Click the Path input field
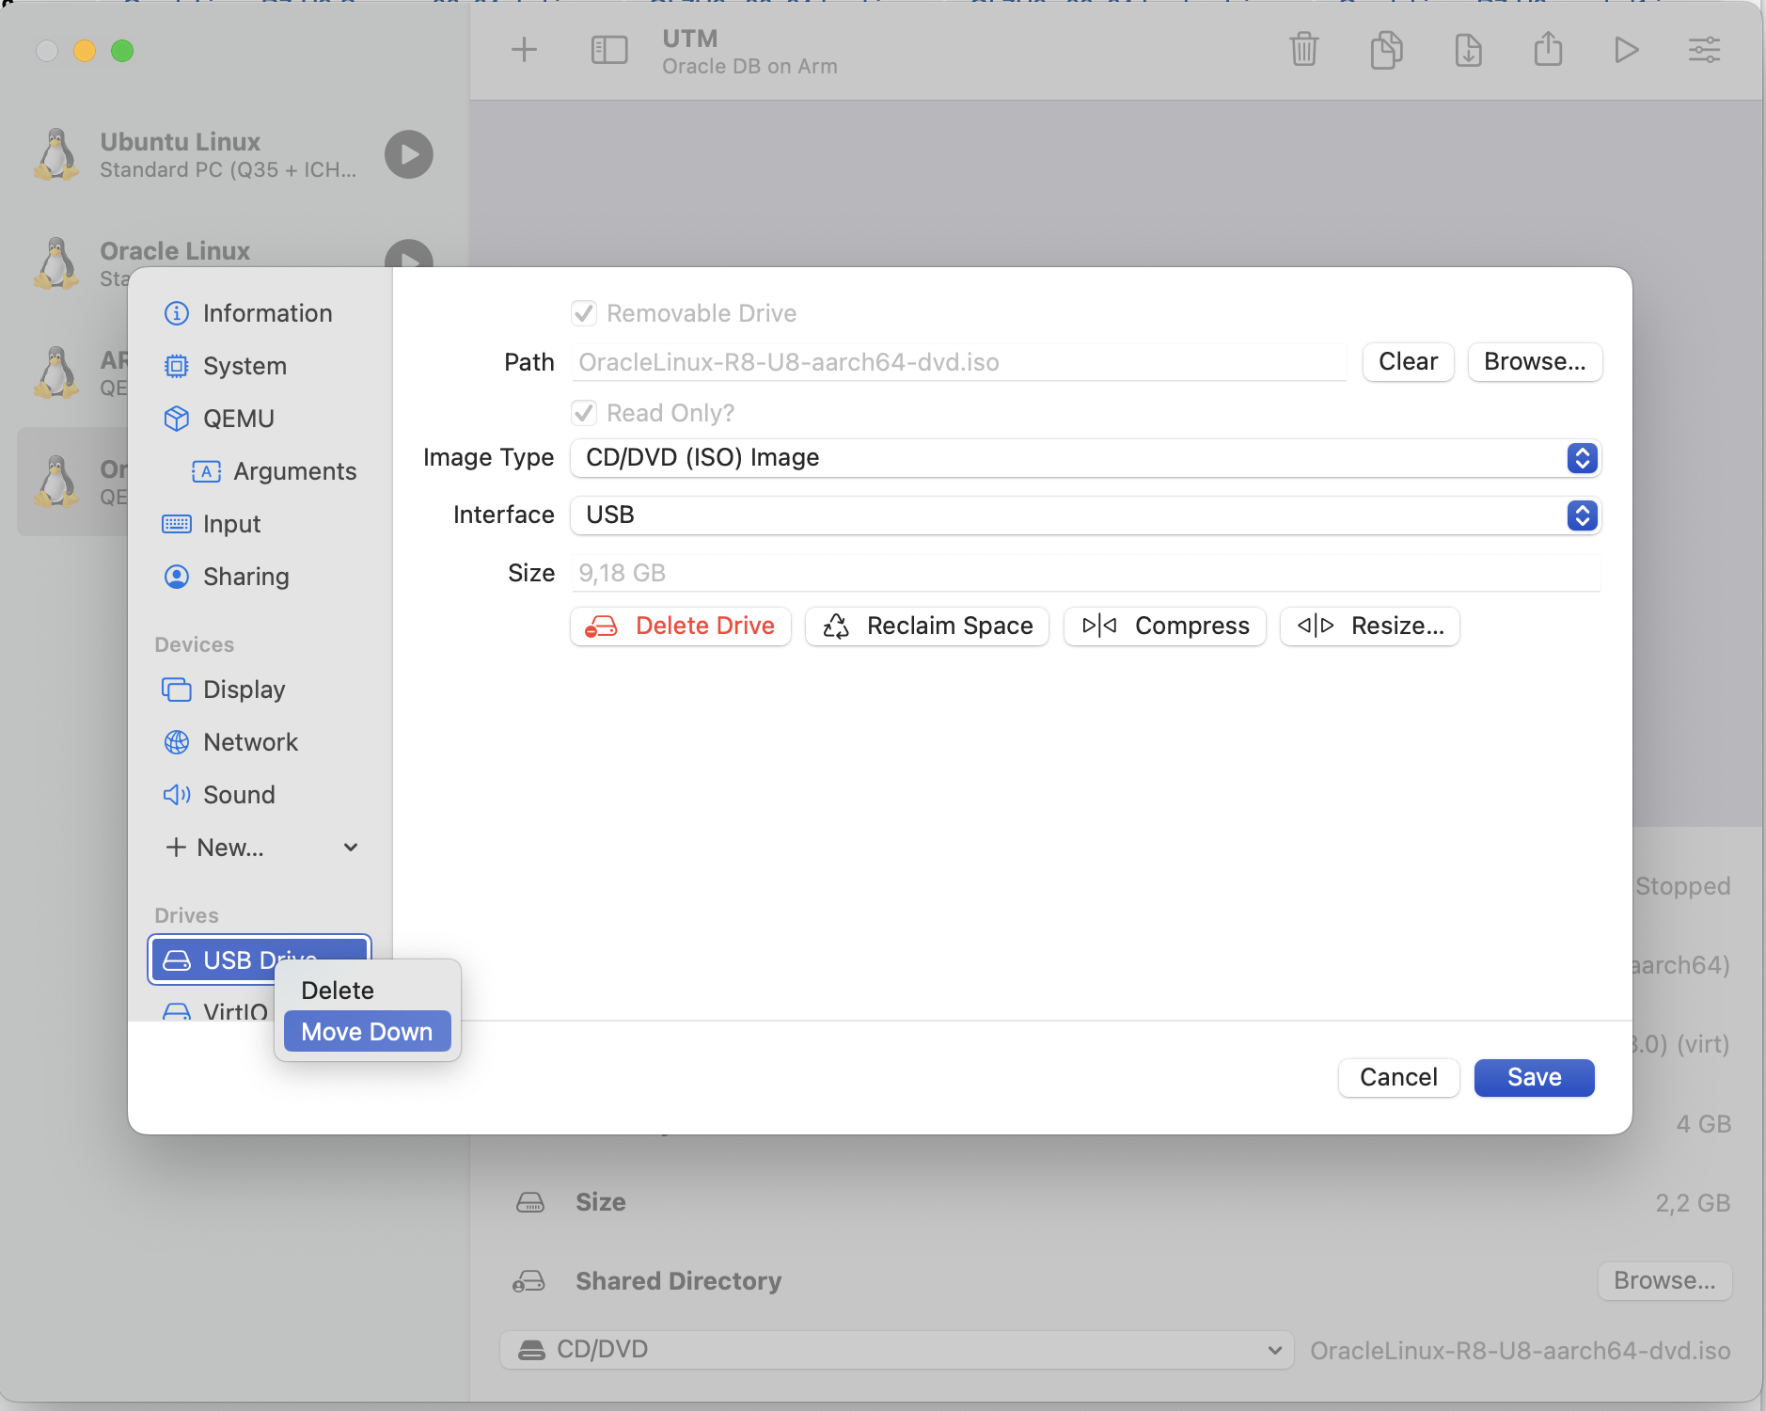Viewport: 1766px width, 1411px height. coord(958,363)
